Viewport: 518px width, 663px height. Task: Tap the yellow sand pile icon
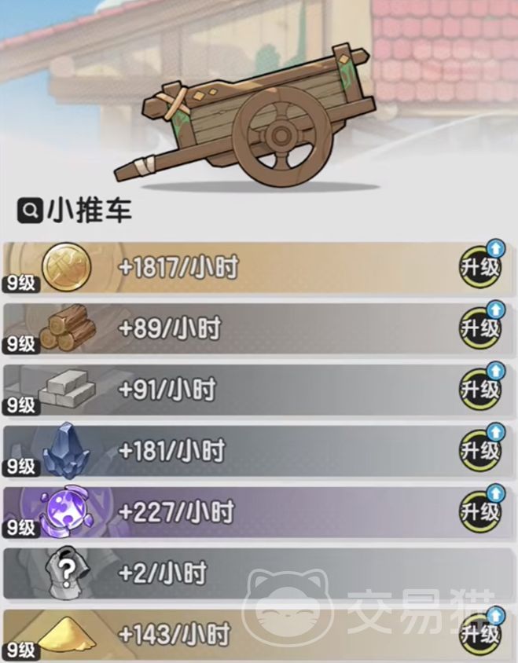point(67,633)
